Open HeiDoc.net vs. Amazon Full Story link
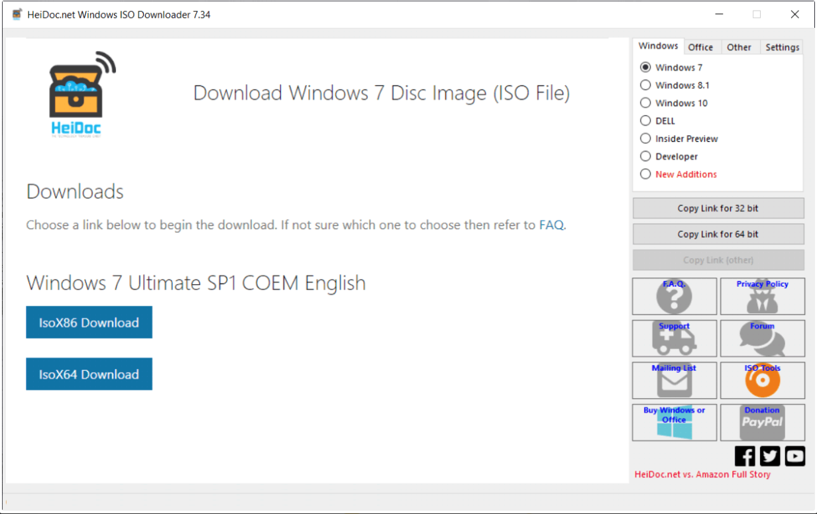The height and width of the screenshot is (514, 817). (x=702, y=474)
